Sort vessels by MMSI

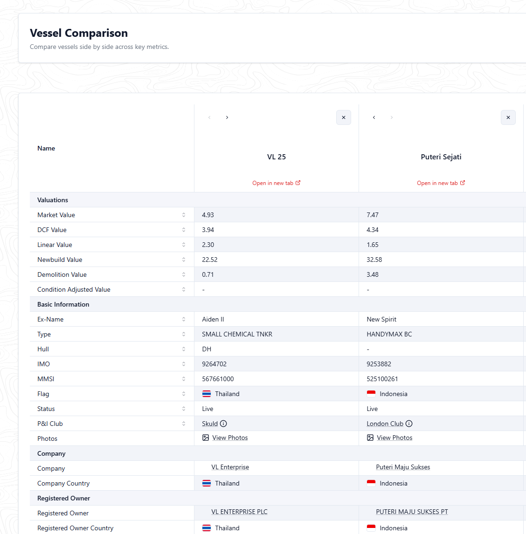[184, 379]
